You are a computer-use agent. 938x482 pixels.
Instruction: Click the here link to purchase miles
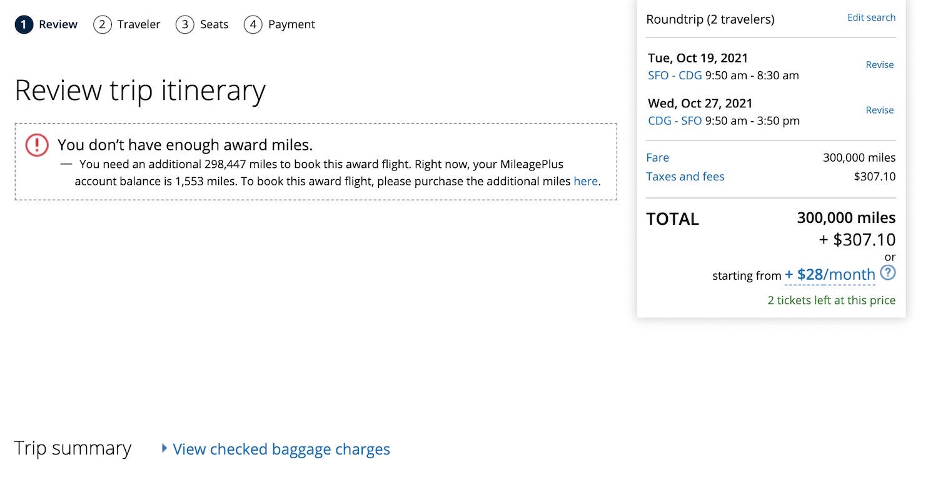[x=585, y=181]
